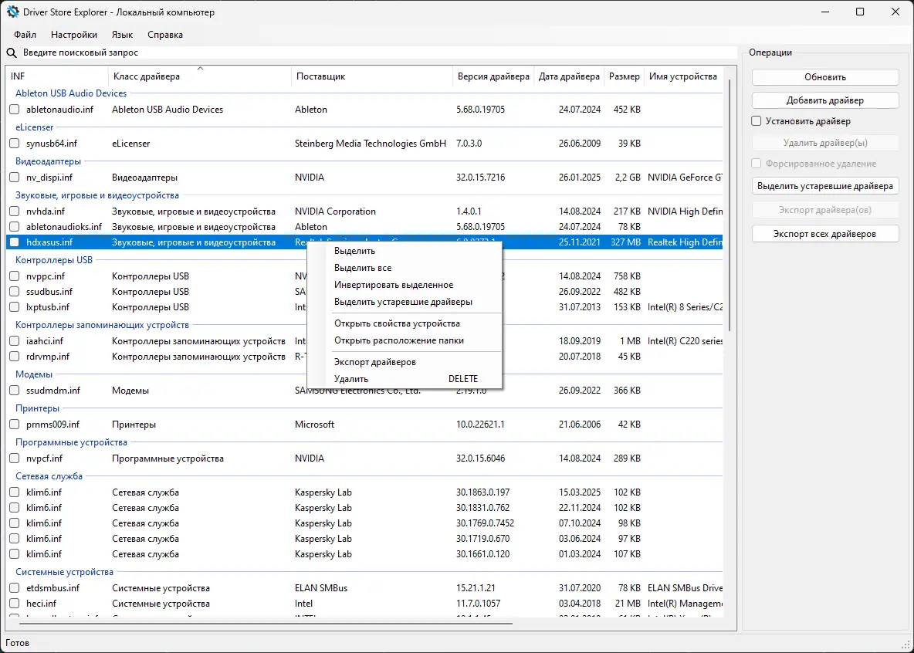Click the NVIDIA Corporation vendor cell

coord(335,211)
